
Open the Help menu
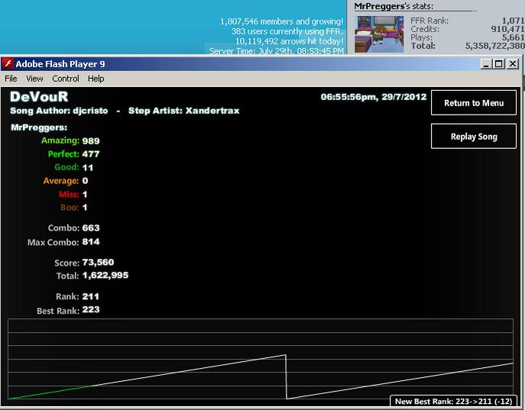pyautogui.click(x=96, y=79)
